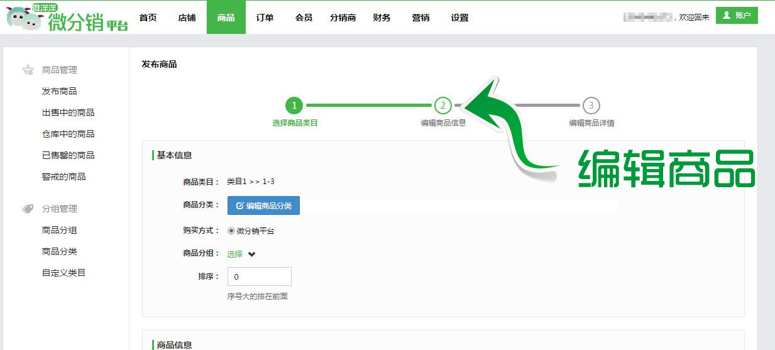775x350 pixels.
Task: Switch to the 订单 top navigation tab
Action: (x=265, y=18)
